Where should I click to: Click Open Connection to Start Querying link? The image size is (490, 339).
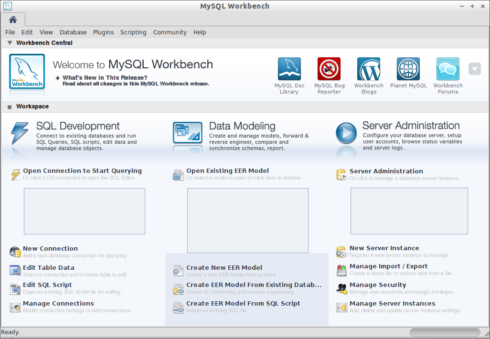click(82, 170)
